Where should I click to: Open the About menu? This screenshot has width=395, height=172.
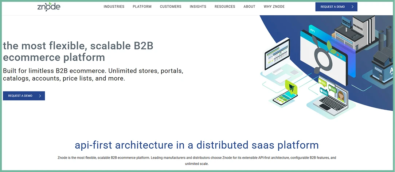click(x=249, y=7)
